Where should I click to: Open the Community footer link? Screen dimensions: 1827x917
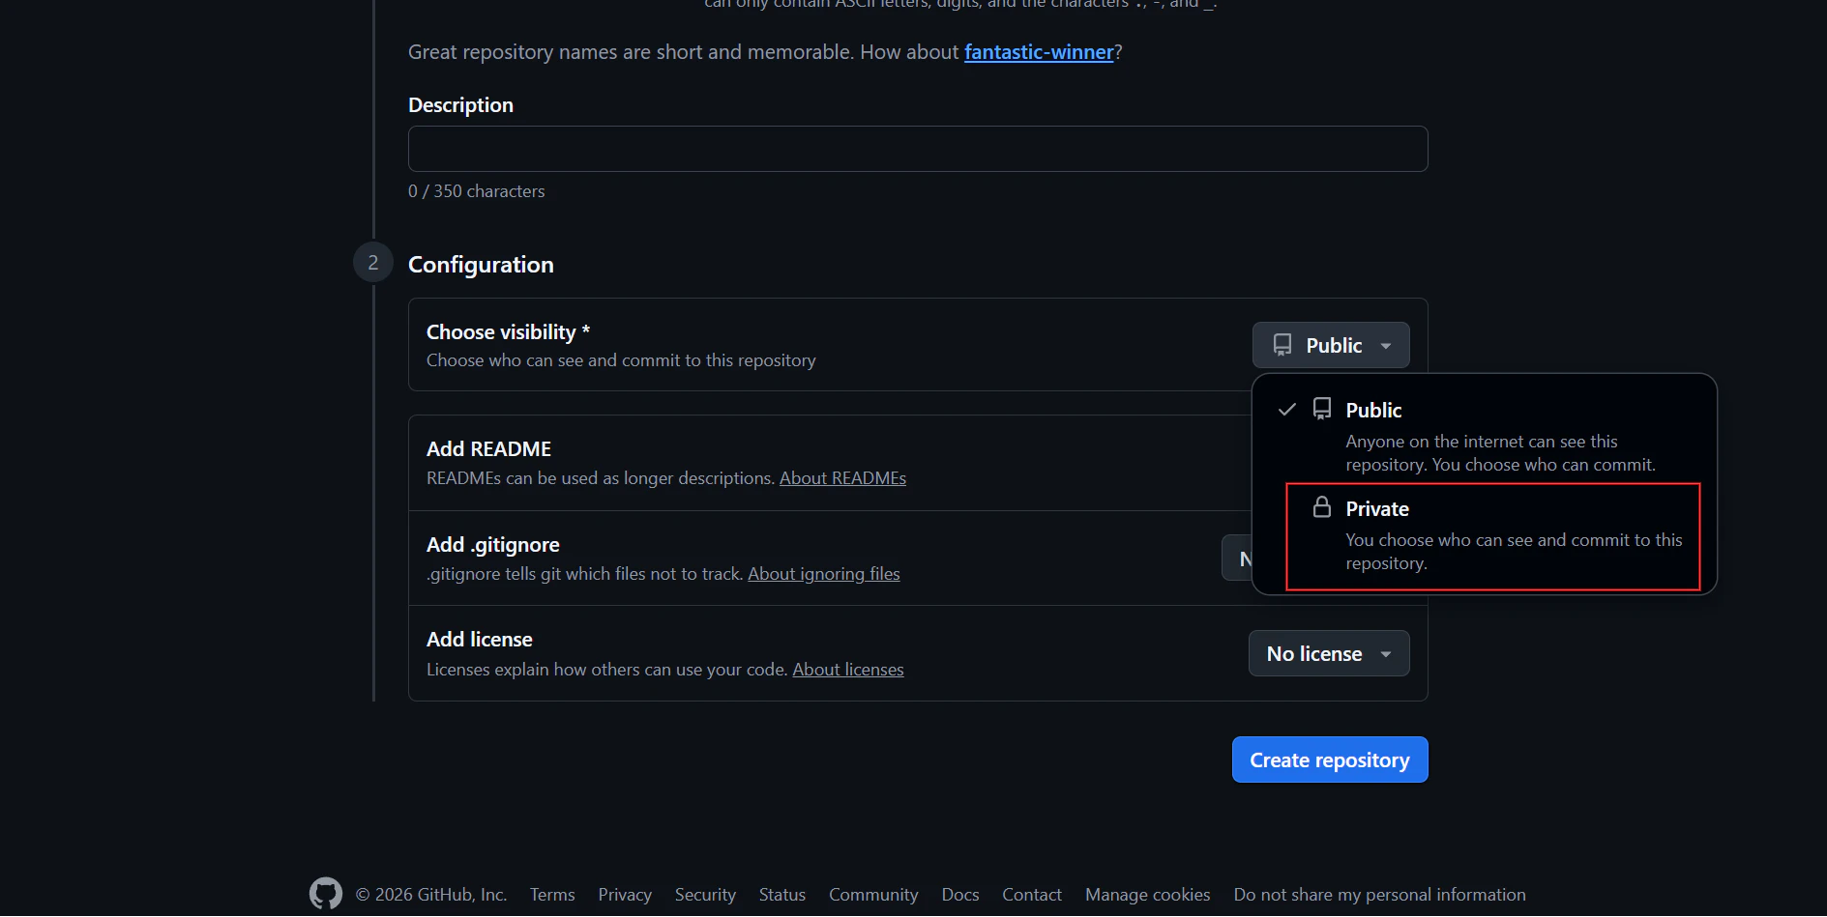[x=873, y=895]
